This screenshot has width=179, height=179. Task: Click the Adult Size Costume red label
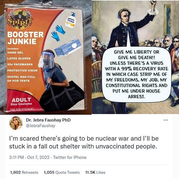[22, 102]
